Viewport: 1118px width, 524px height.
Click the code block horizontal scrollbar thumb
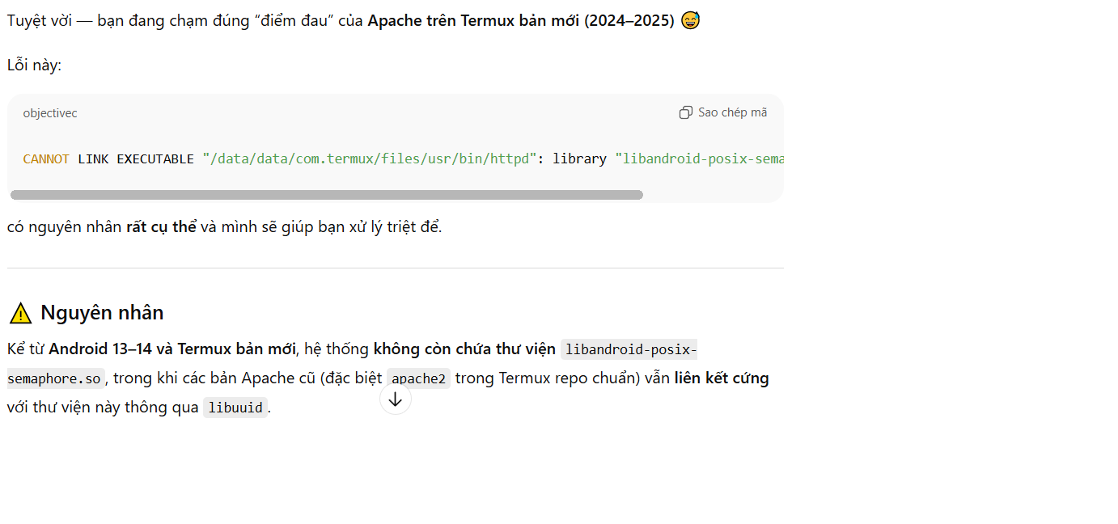click(x=327, y=195)
